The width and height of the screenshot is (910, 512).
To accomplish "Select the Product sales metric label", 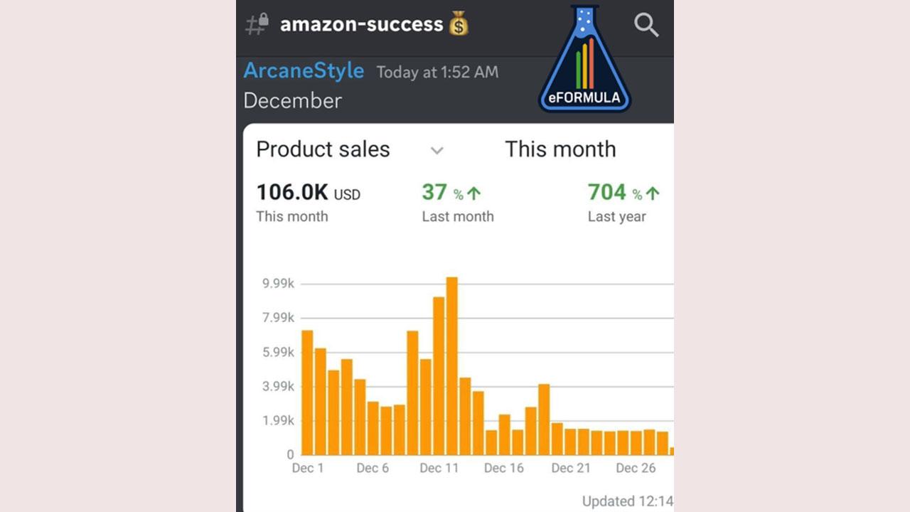I will [x=323, y=149].
